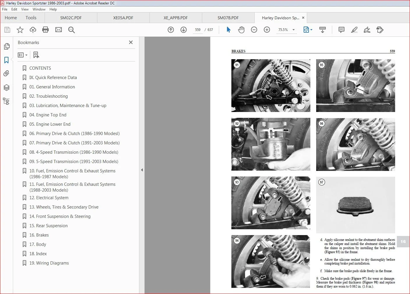Open Model Tree sidebar panel
The width and height of the screenshot is (410, 294).
(x=6, y=101)
